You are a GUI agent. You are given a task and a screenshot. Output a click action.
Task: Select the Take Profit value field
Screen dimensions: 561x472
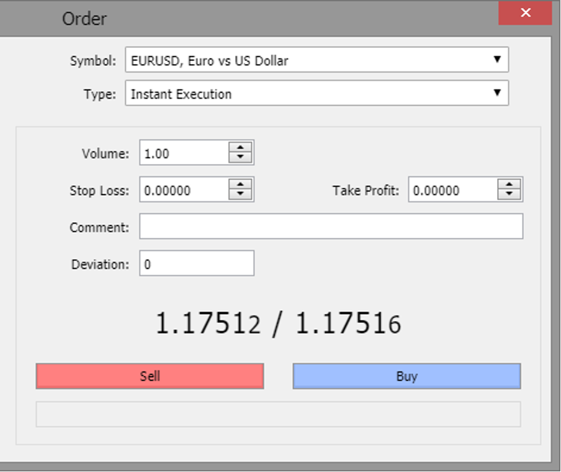pos(452,190)
